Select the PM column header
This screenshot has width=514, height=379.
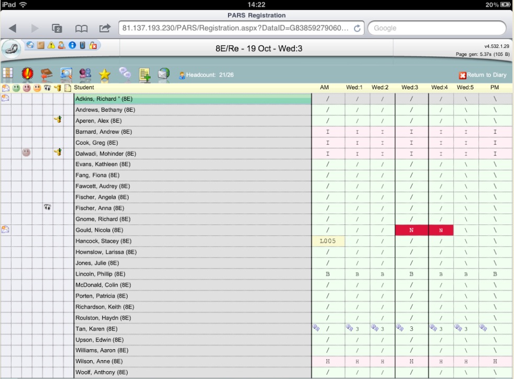point(494,87)
